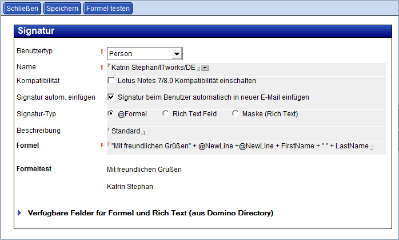Screen dimensions: 399x240
Task: Click the Name field Katrin Stephan entry
Action: pyautogui.click(x=153, y=68)
